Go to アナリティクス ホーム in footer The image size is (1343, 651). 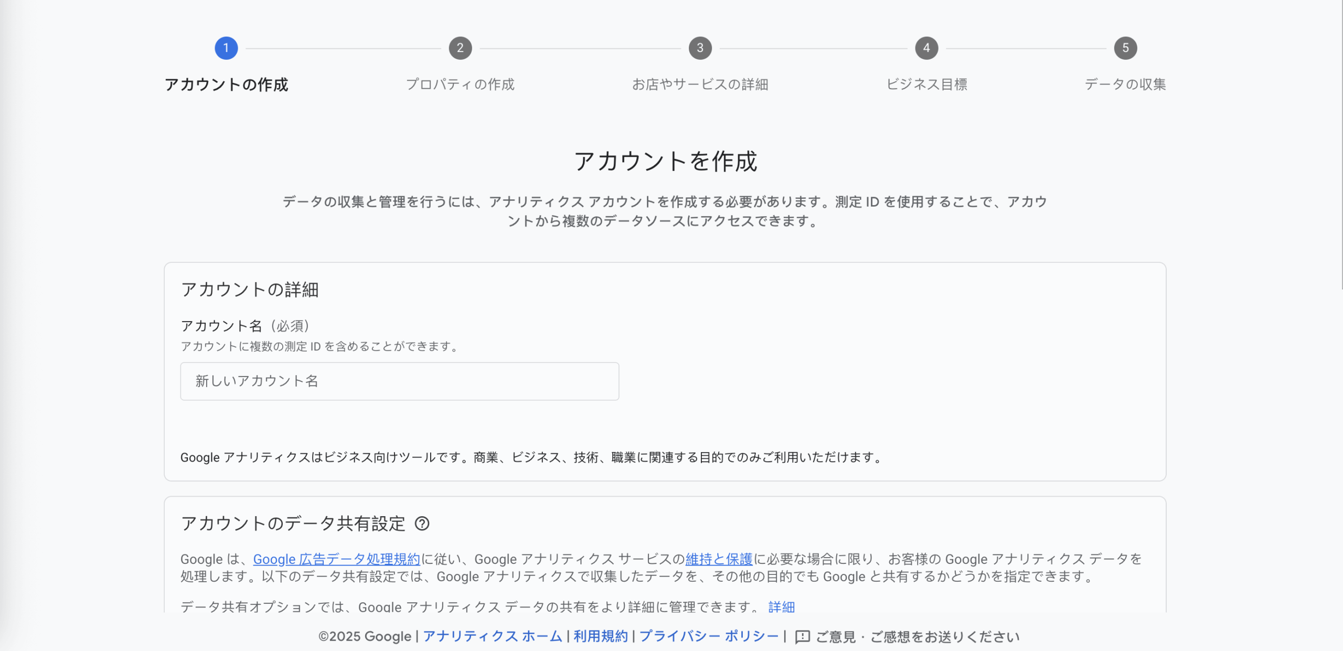[x=492, y=636]
